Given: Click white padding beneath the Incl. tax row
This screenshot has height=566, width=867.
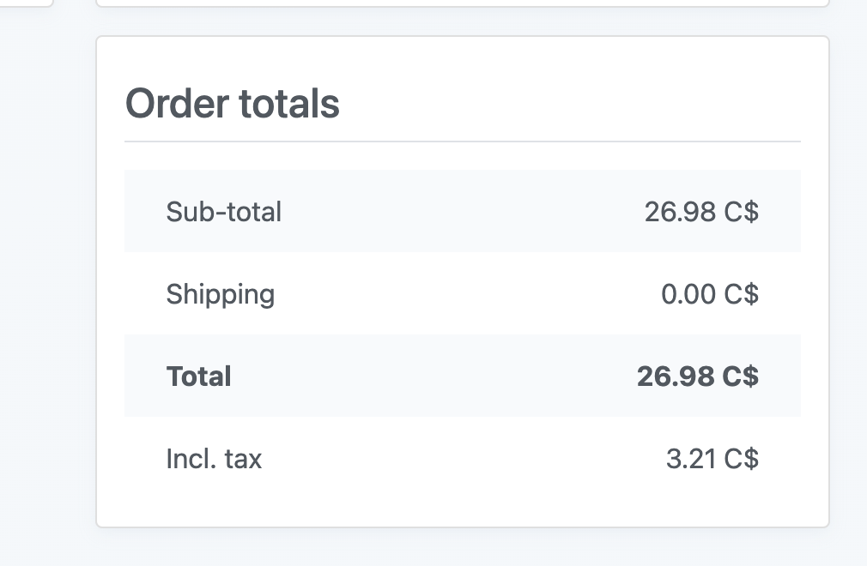Looking at the screenshot, I should [462, 513].
